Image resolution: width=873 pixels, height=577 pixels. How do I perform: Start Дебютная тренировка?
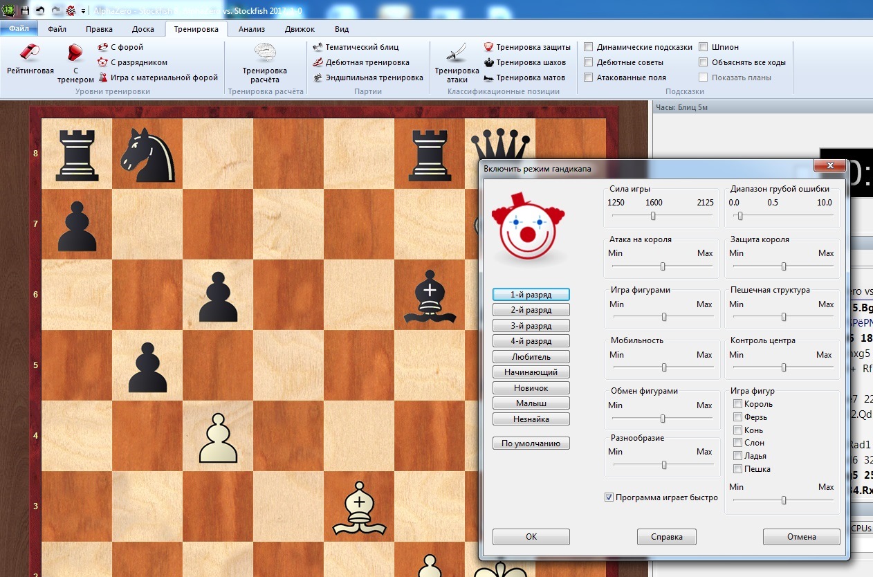(x=360, y=62)
